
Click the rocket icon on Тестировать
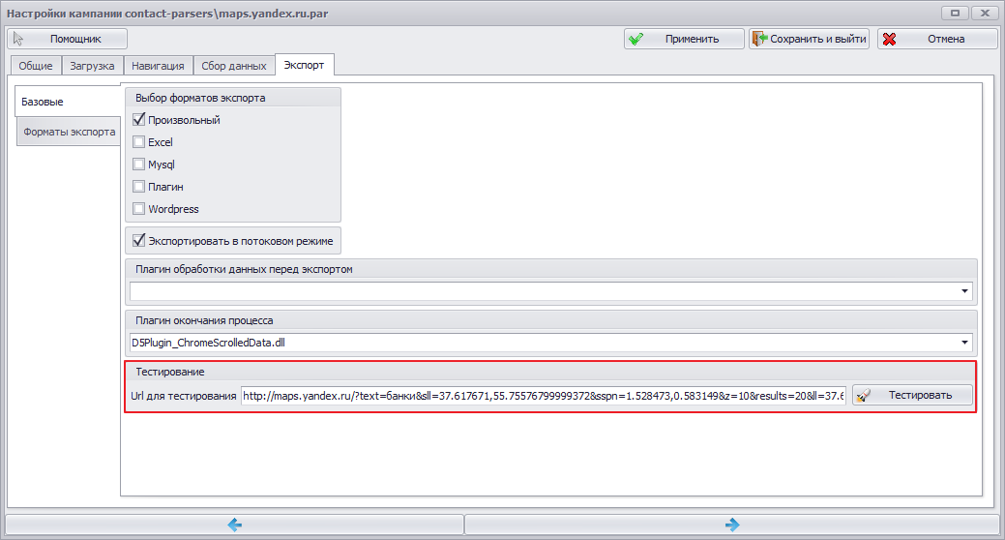[x=864, y=395]
